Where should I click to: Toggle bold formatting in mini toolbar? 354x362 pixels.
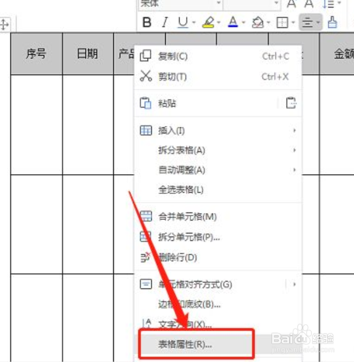click(147, 23)
